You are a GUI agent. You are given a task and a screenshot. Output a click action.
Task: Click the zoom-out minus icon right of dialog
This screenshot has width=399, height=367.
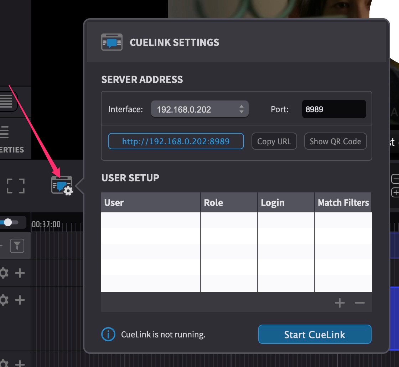pyautogui.click(x=395, y=179)
